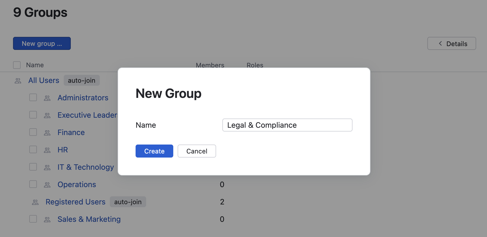Focus the group Name text field
The image size is (487, 237).
click(x=287, y=125)
